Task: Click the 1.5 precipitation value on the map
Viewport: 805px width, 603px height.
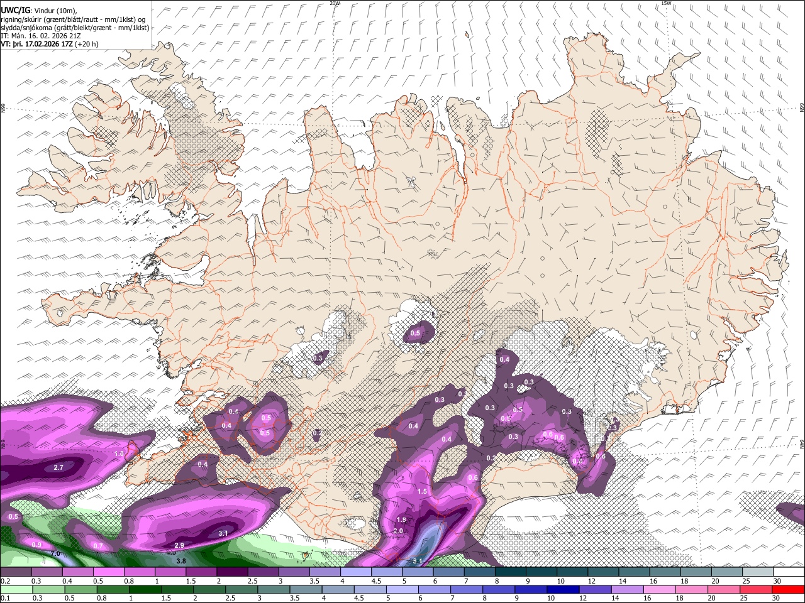Action: (422, 491)
